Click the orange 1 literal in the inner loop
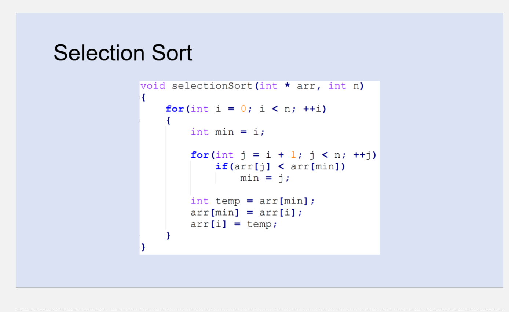This screenshot has height=312, width=509. point(293,155)
